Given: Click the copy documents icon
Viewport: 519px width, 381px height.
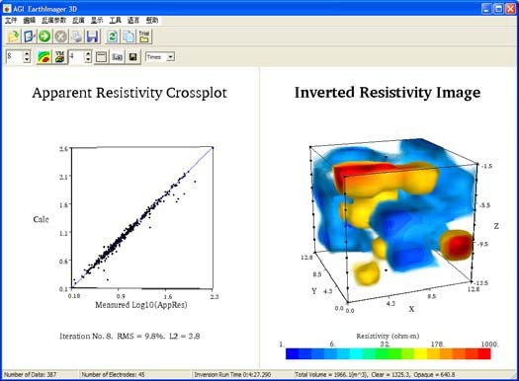Looking at the screenshot, I should [x=129, y=37].
